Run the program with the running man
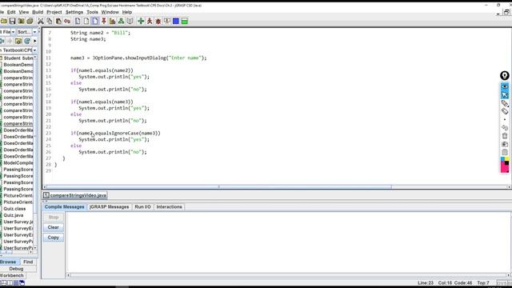The height and width of the screenshot is (288, 512). (x=150, y=22)
